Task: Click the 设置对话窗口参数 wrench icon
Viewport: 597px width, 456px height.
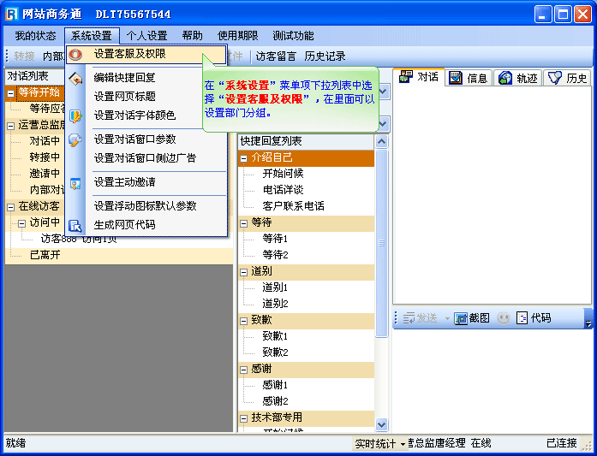Action: [x=76, y=139]
